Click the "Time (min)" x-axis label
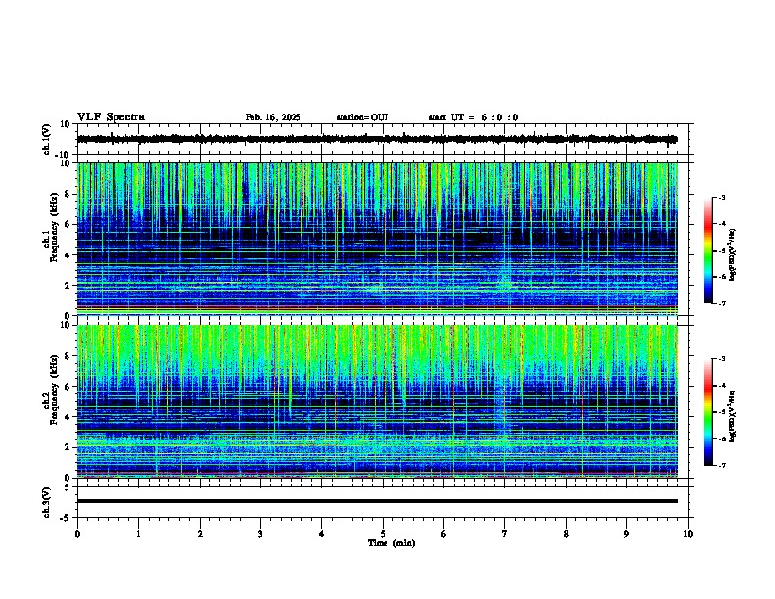This screenshot has height=599, width=775. pos(391,543)
